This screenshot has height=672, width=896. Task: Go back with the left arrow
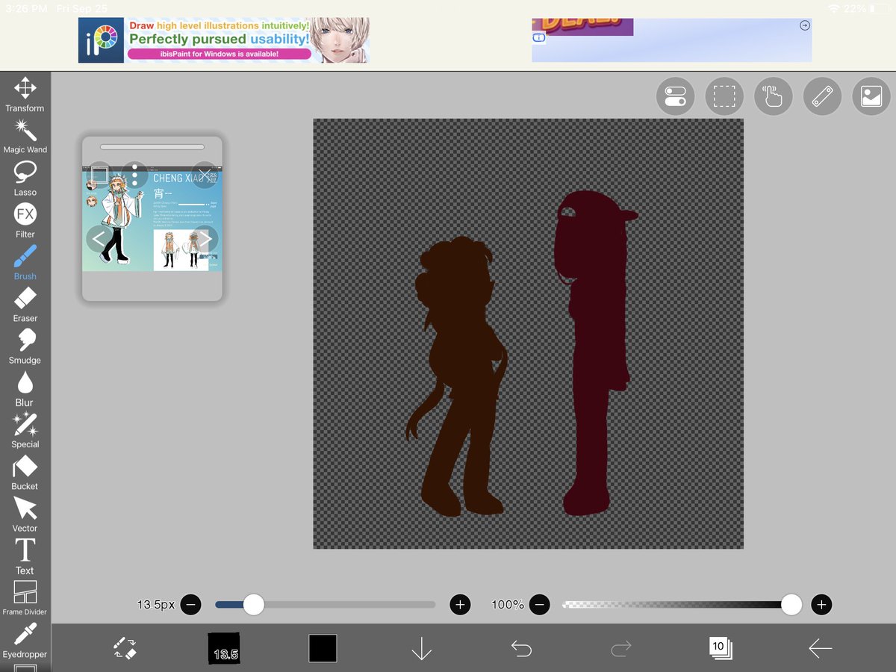(x=820, y=648)
